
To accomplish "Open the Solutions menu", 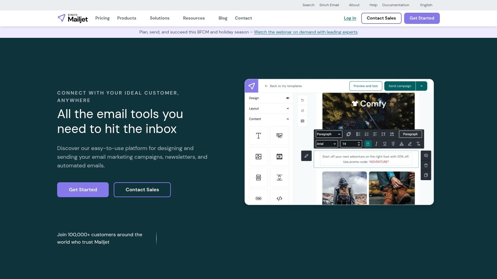I will tap(160, 18).
